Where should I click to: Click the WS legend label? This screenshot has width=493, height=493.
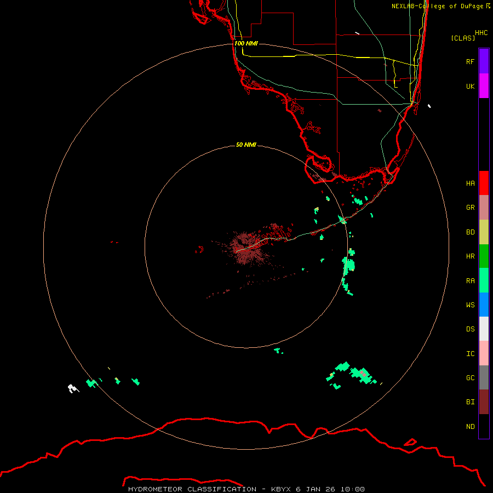(x=470, y=305)
